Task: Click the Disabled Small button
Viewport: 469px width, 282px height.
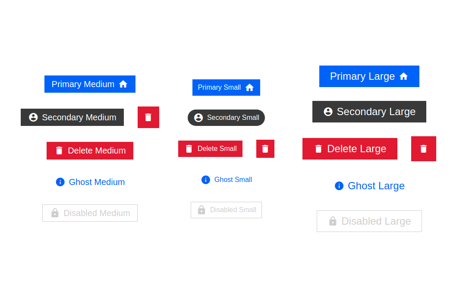Action: 226,210
